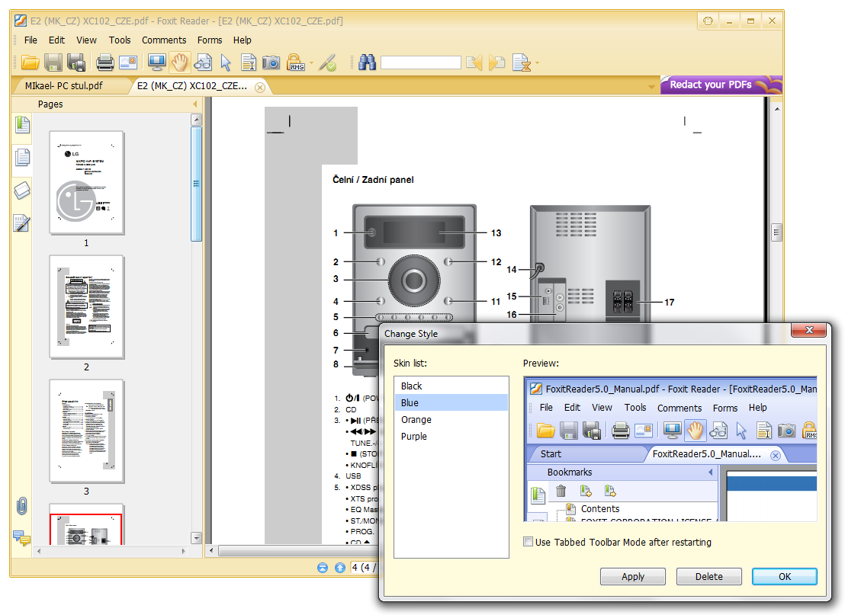This screenshot has height=615, width=845.
Task: Click the skin icon in the title bar
Action: click(708, 21)
